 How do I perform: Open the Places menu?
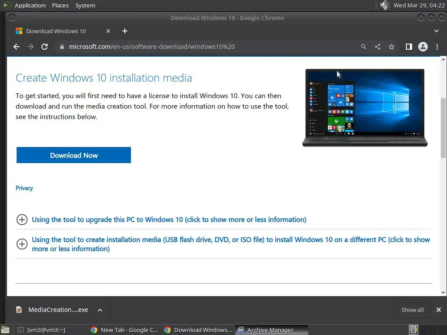60,5
